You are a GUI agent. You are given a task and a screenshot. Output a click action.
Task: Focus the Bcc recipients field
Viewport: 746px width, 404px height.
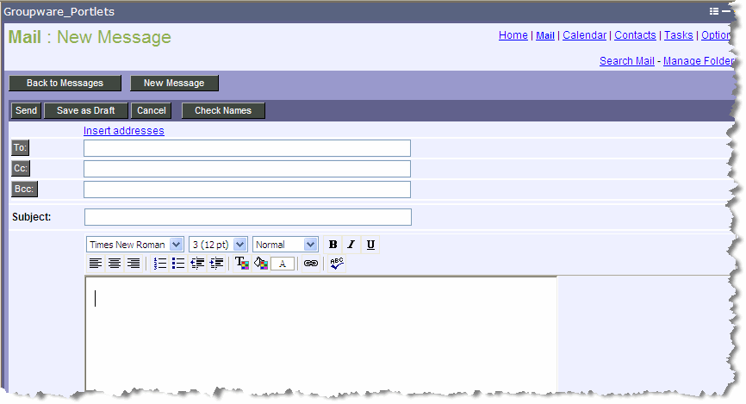[x=247, y=190]
